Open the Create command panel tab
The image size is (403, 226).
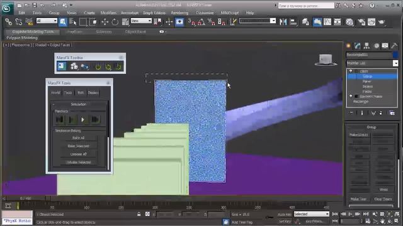(348, 46)
